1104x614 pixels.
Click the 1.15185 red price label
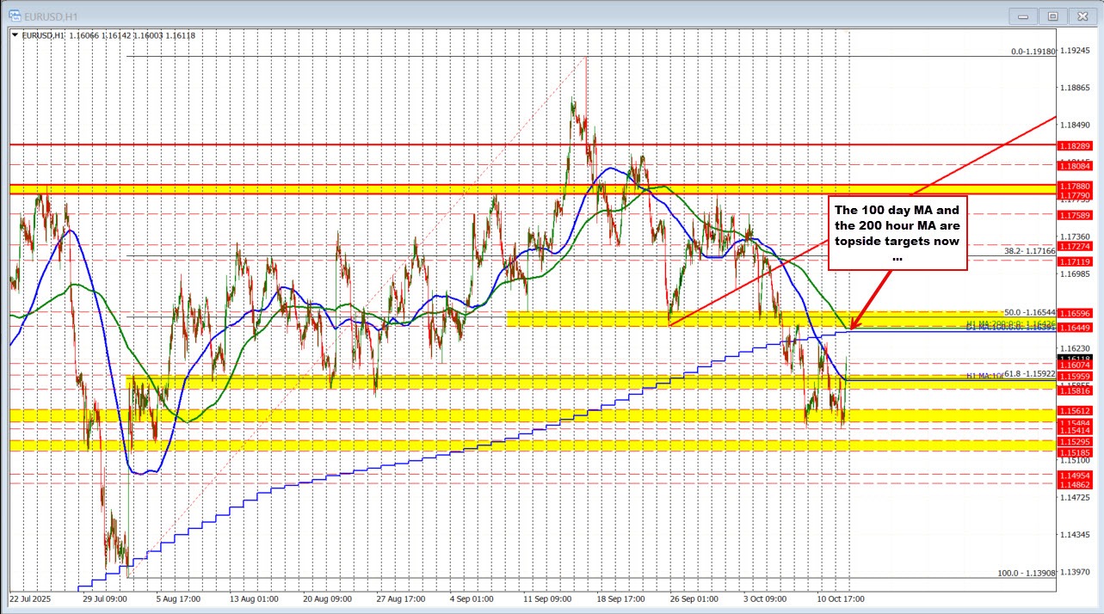point(1074,451)
